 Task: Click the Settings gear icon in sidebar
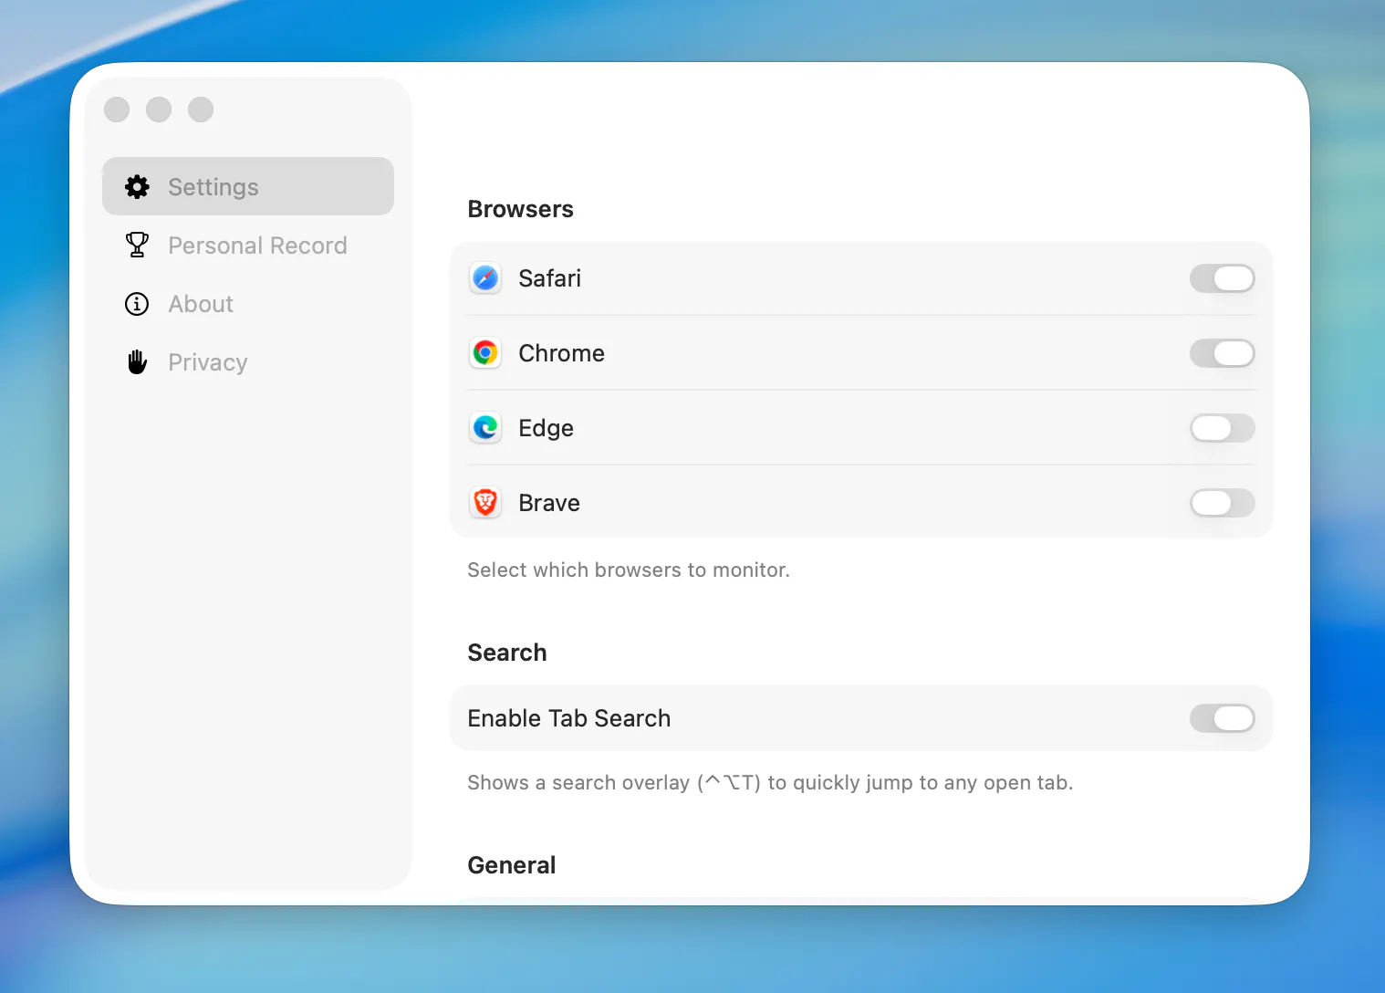[x=137, y=187]
